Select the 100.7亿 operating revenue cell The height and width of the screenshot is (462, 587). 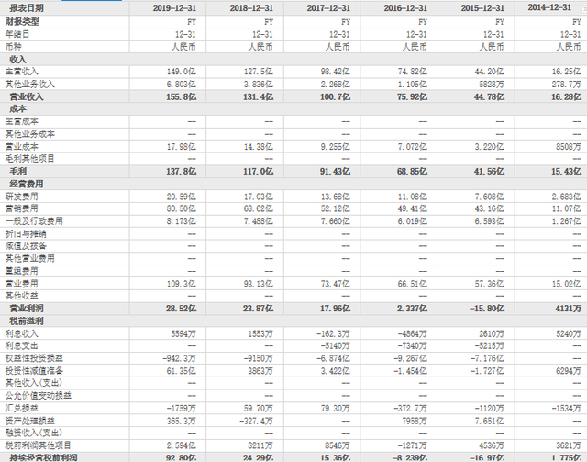click(x=336, y=96)
